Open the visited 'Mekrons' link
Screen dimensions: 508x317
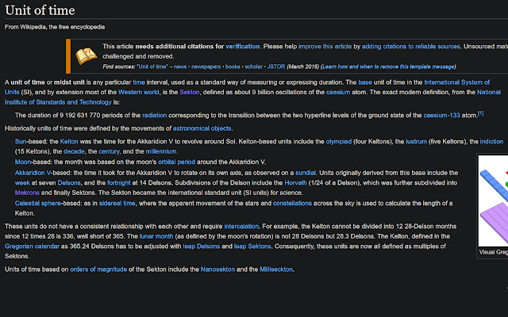27,193
